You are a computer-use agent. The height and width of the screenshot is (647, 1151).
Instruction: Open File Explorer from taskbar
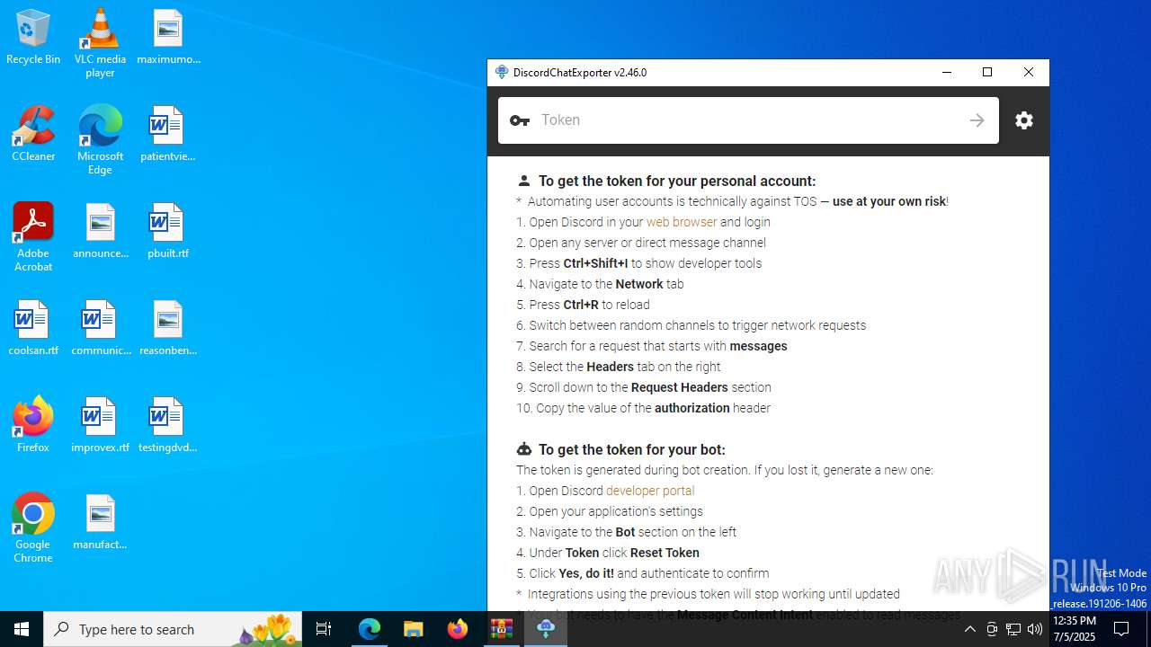click(x=414, y=629)
